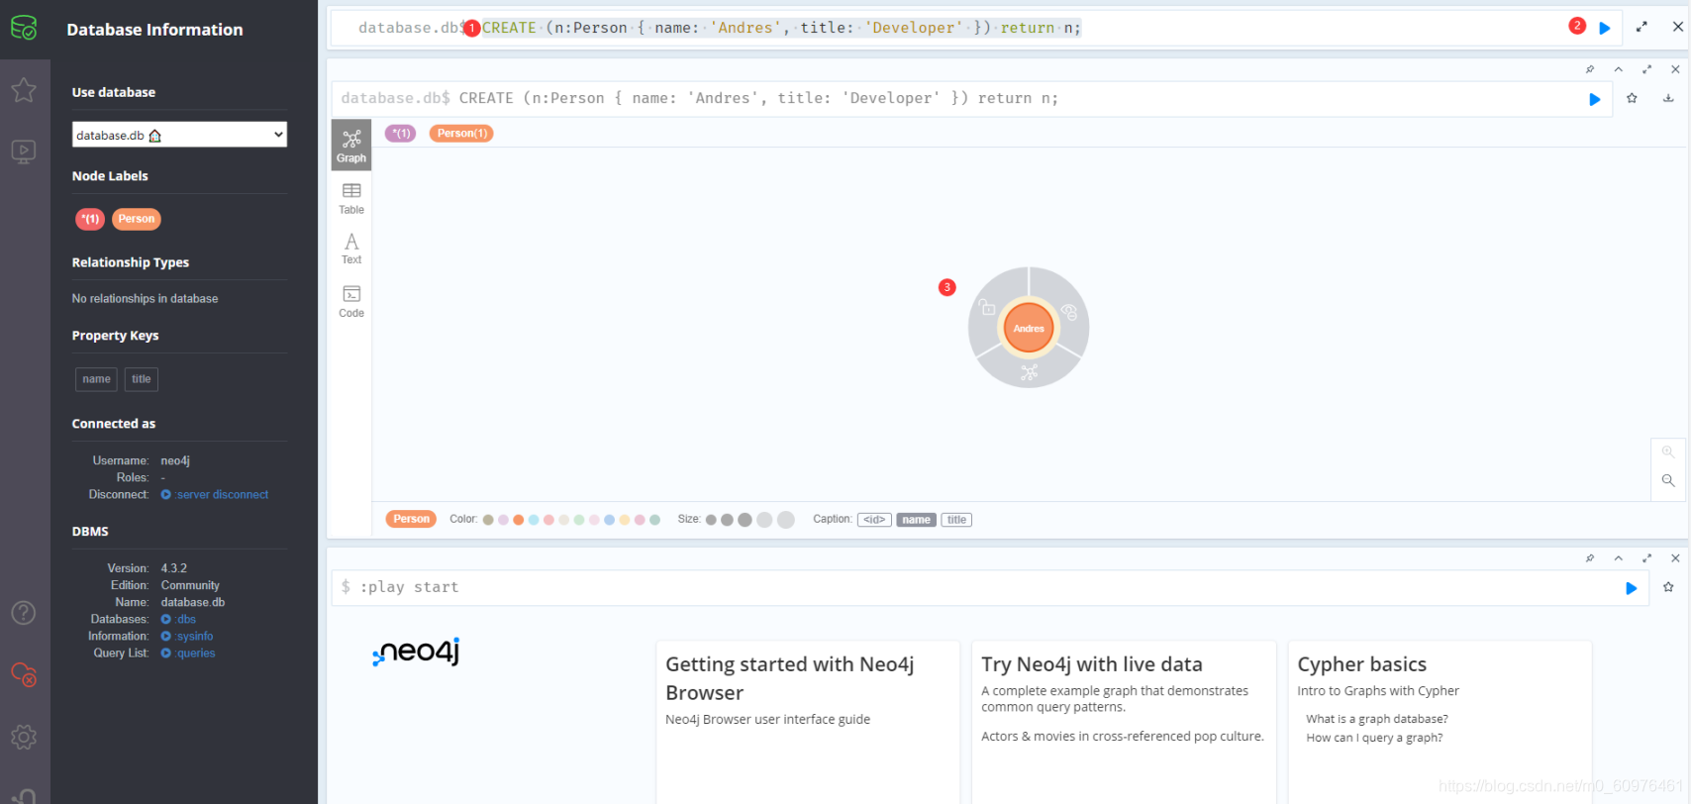1691x804 pixels.
Task: Select the Andres node in graph
Action: coord(1029,328)
